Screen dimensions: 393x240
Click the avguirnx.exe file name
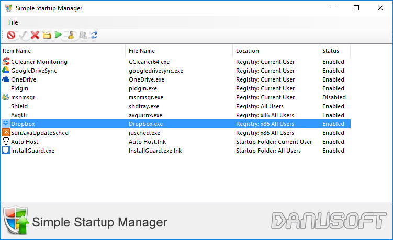145,115
